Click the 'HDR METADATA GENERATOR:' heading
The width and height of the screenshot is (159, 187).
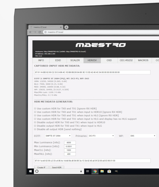[54, 102]
